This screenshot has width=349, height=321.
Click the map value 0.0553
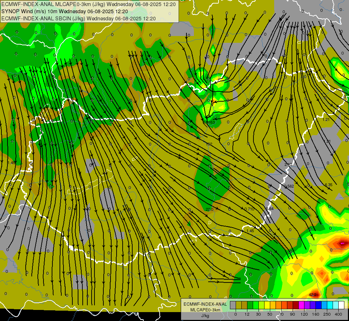pyautogui.click(x=209, y=122)
